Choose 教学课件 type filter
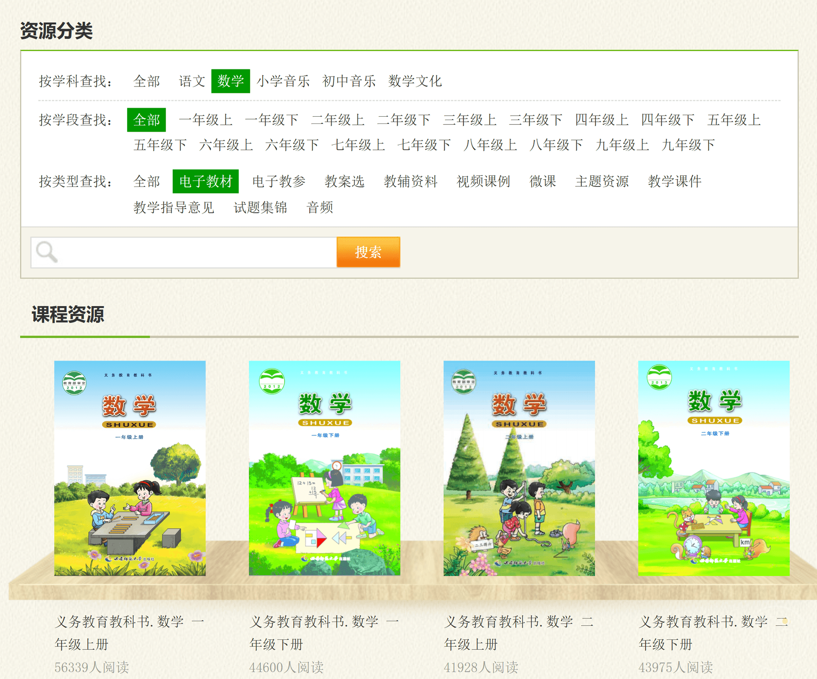Image resolution: width=817 pixels, height=679 pixels. point(674,181)
